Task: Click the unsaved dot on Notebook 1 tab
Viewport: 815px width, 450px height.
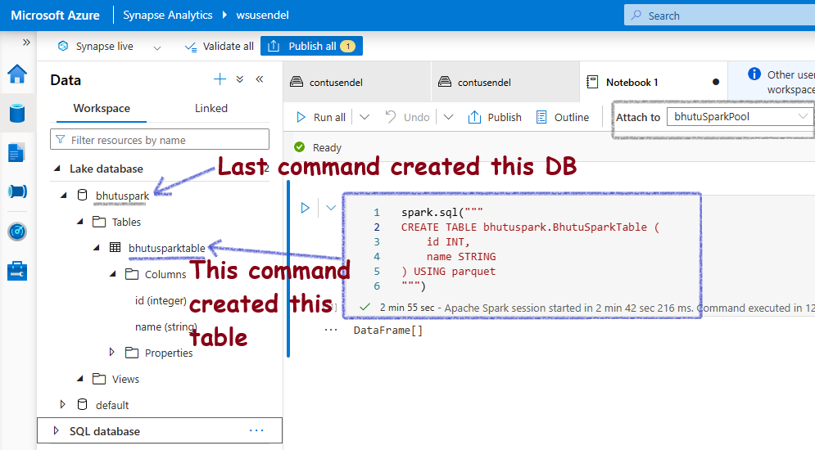Action: coord(716,82)
